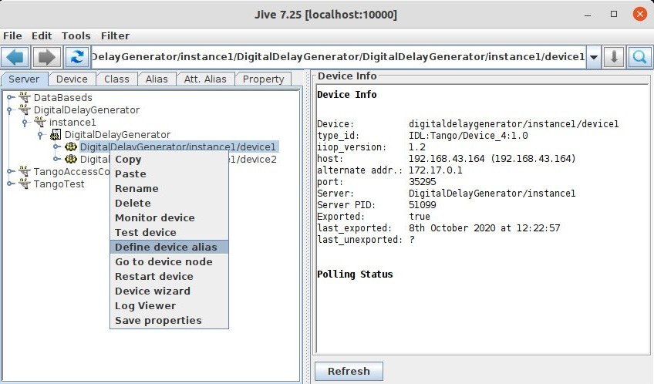Expand the DataBaseds tree node
Image resolution: width=654 pixels, height=384 pixels.
pyautogui.click(x=11, y=97)
